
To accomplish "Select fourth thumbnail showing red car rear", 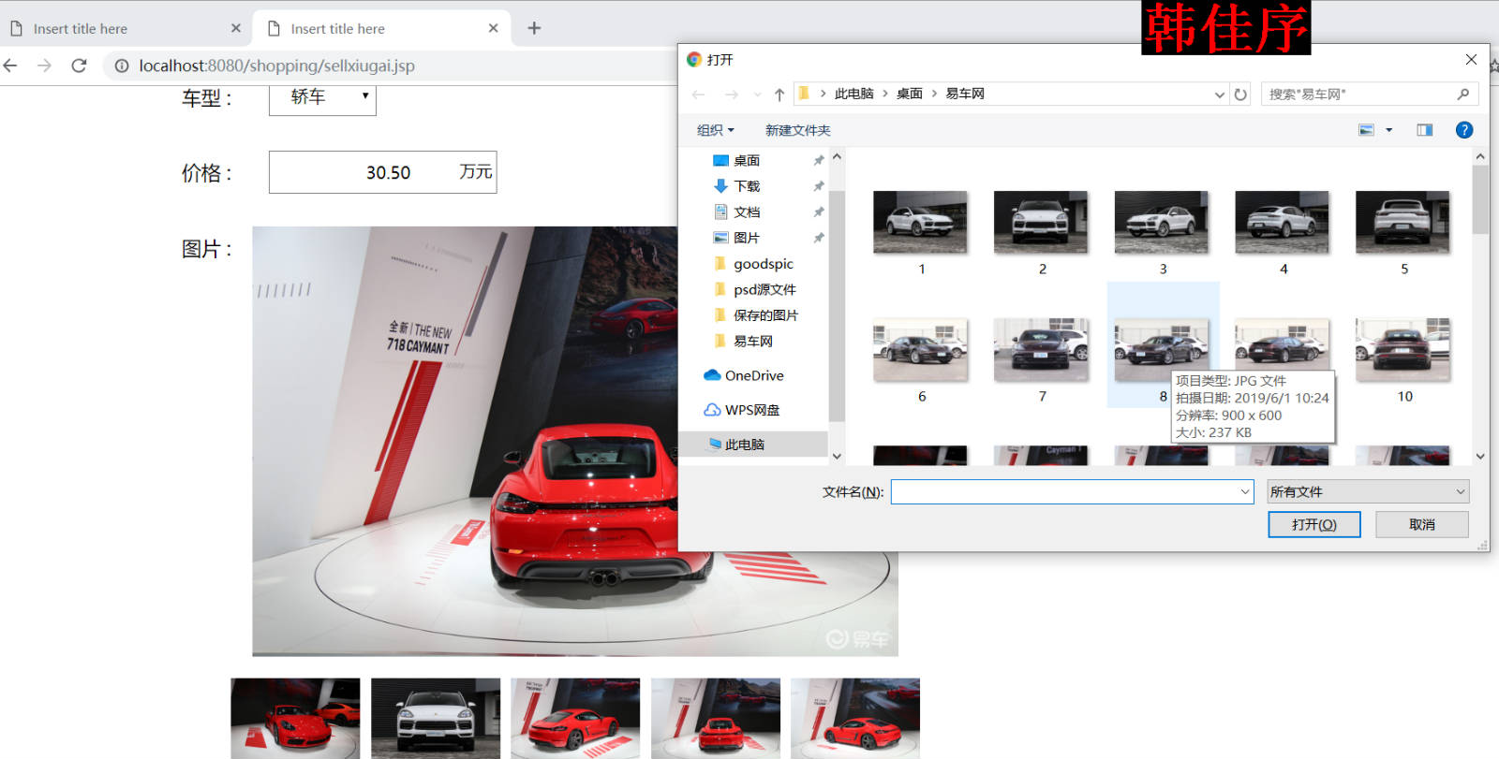I will pos(716,718).
